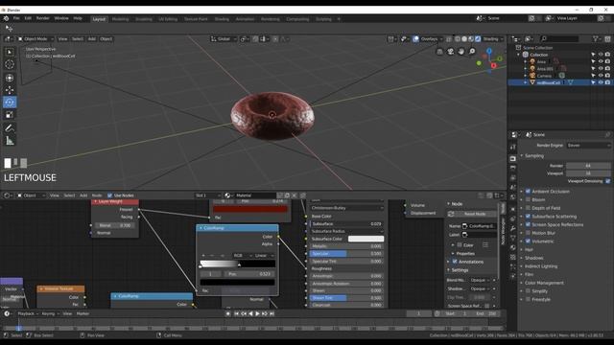Open the Edit menu
Screen dimensions: 614x345
[28, 18]
